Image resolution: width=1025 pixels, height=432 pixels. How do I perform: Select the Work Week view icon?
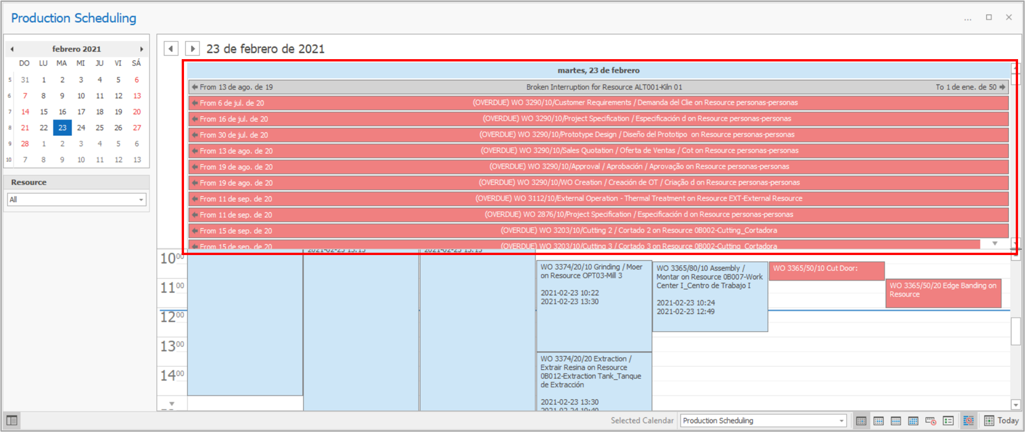[x=878, y=420]
